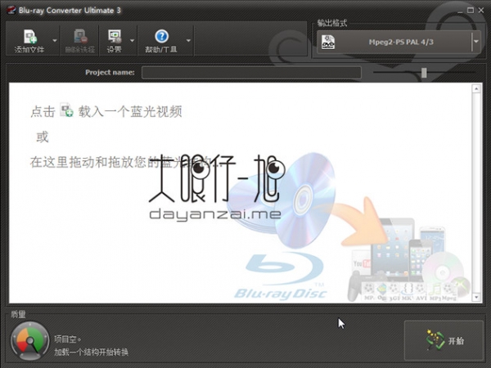Click the scroll up arrow of file list
The width and height of the screenshot is (491, 368).
pyautogui.click(x=476, y=89)
